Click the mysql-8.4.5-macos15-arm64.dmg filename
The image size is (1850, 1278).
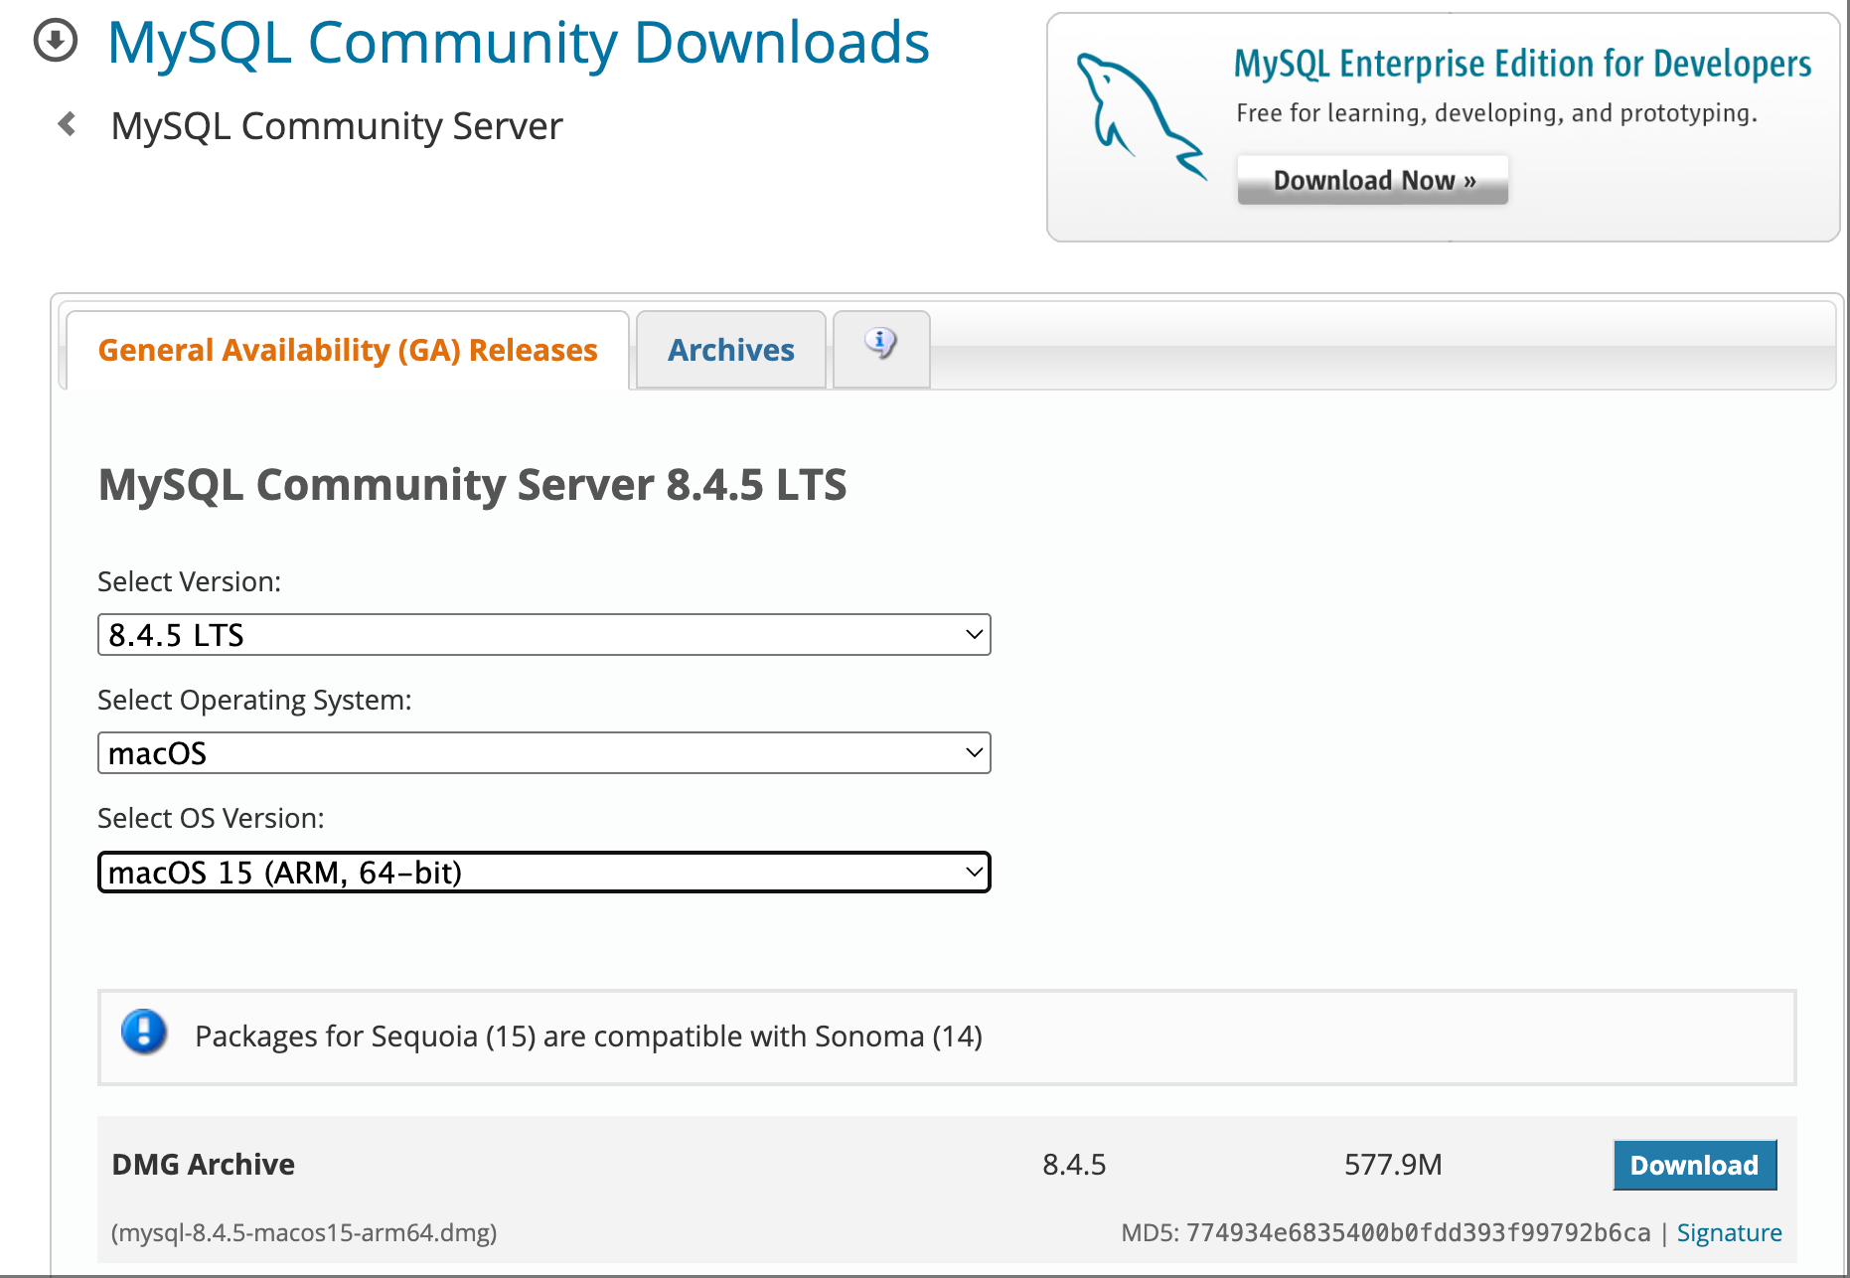tap(305, 1232)
